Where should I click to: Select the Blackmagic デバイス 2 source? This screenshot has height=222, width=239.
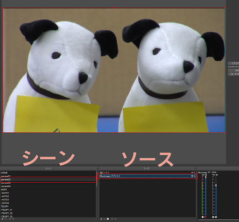click(148, 176)
